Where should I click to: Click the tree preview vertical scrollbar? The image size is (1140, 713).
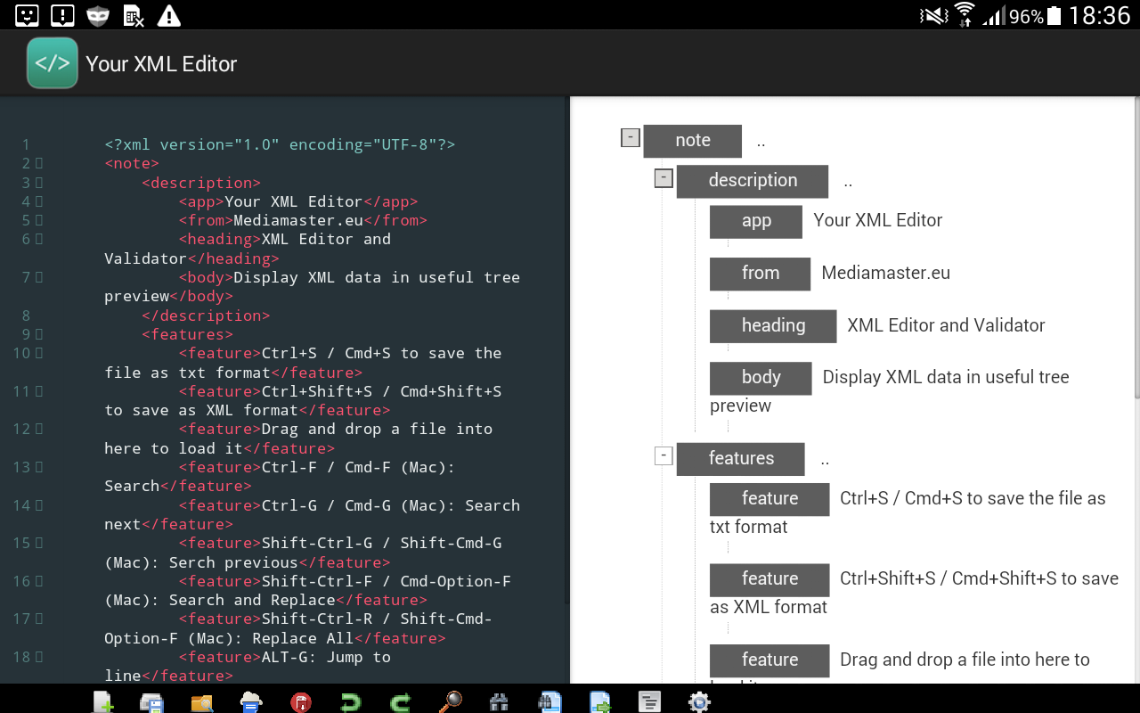click(x=1136, y=248)
